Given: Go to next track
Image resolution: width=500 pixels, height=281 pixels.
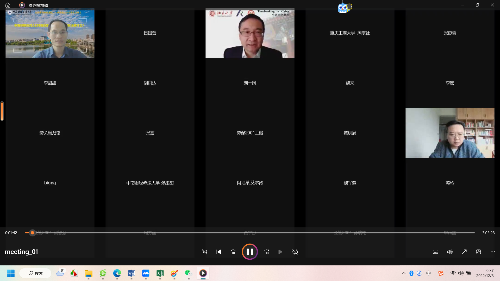Looking at the screenshot, I should coord(280,252).
